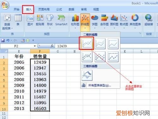This screenshot has width=158, height=119.
Task: Open the 饼图 pie chart menu
Action: coord(94,21)
